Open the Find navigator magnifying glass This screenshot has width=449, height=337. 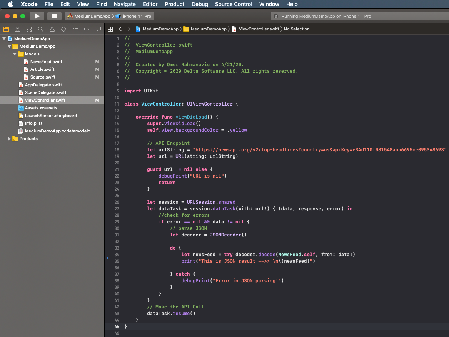pyautogui.click(x=40, y=29)
